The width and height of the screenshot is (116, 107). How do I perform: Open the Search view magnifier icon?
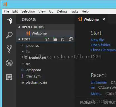pos(9,35)
